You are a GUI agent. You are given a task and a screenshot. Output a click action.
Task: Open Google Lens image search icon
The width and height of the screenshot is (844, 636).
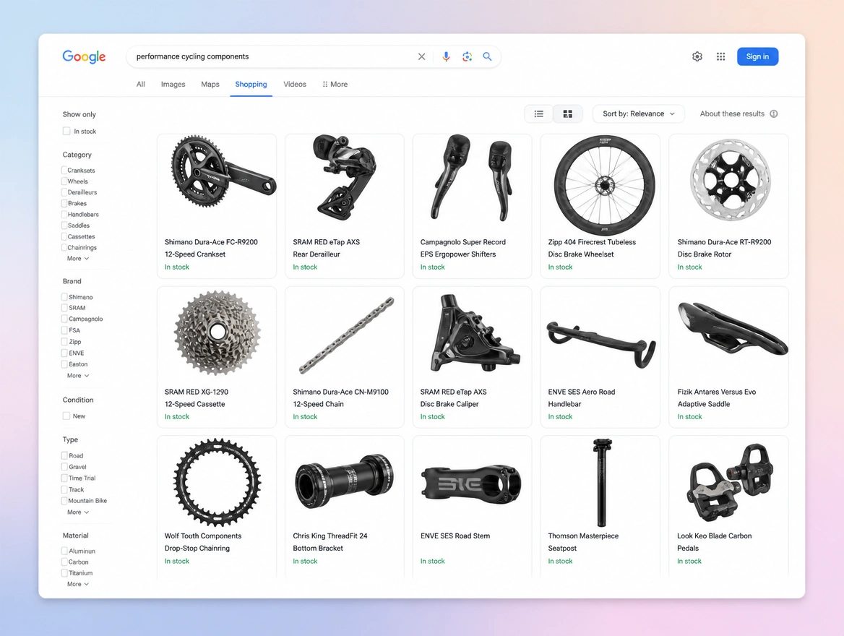tap(467, 56)
